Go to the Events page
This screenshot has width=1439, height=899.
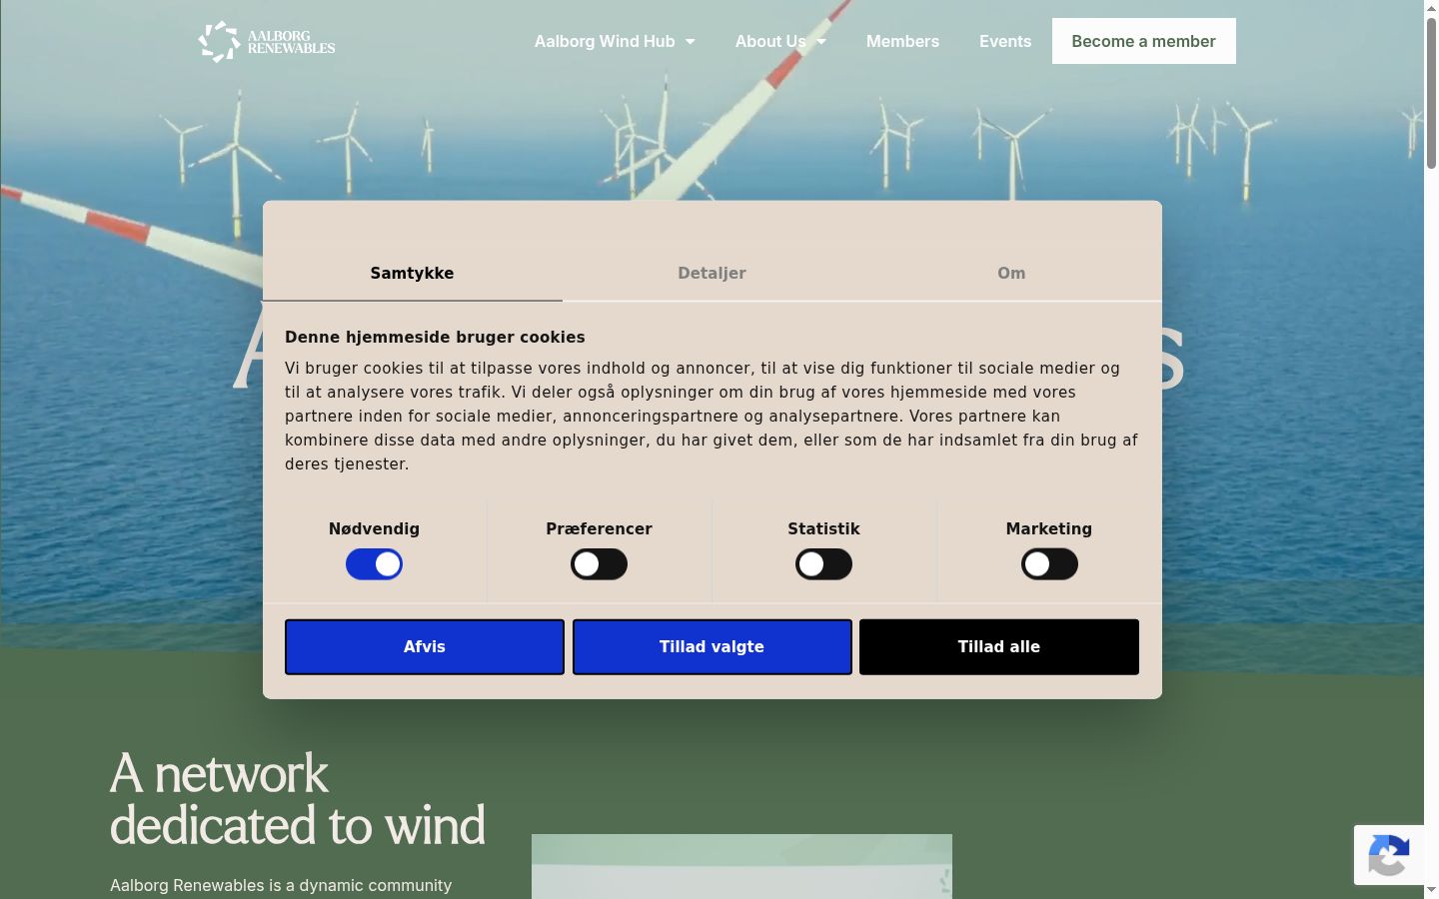click(1005, 41)
